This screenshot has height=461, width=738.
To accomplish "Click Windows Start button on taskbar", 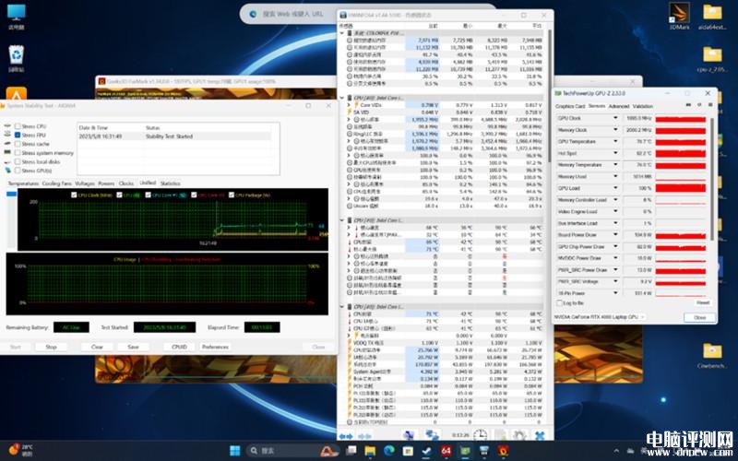I will click(235, 451).
